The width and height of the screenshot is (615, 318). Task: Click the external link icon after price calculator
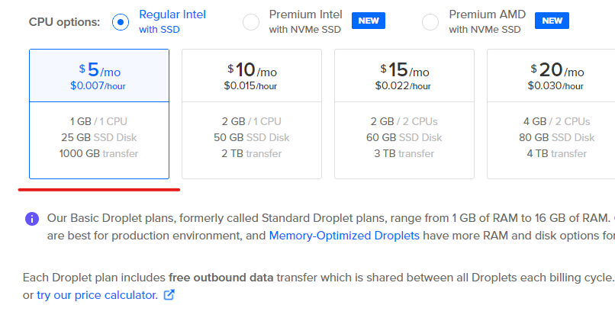tap(169, 295)
